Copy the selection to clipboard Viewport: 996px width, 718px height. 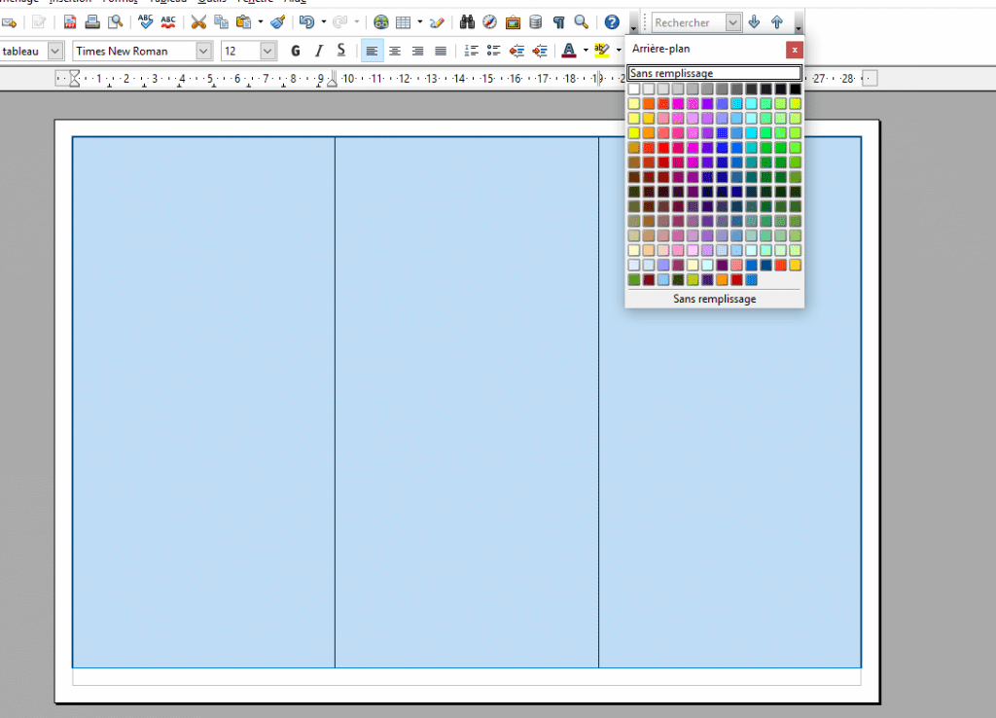221,23
